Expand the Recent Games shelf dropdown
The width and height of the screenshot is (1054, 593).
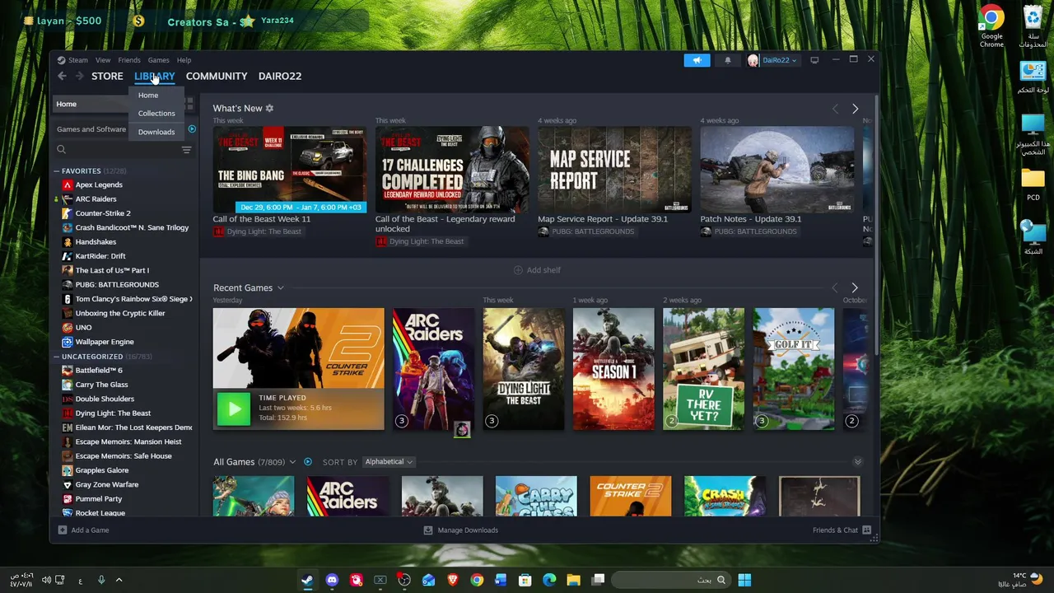280,287
